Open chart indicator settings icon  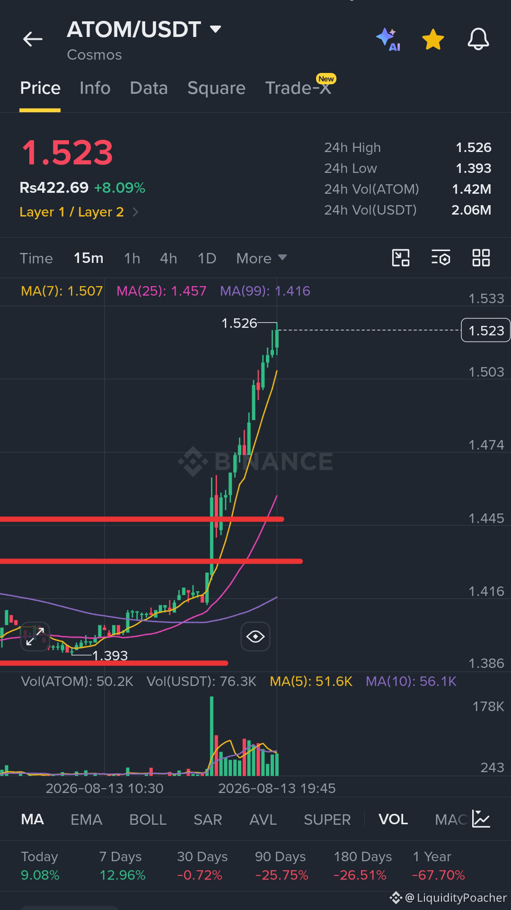pyautogui.click(x=441, y=258)
